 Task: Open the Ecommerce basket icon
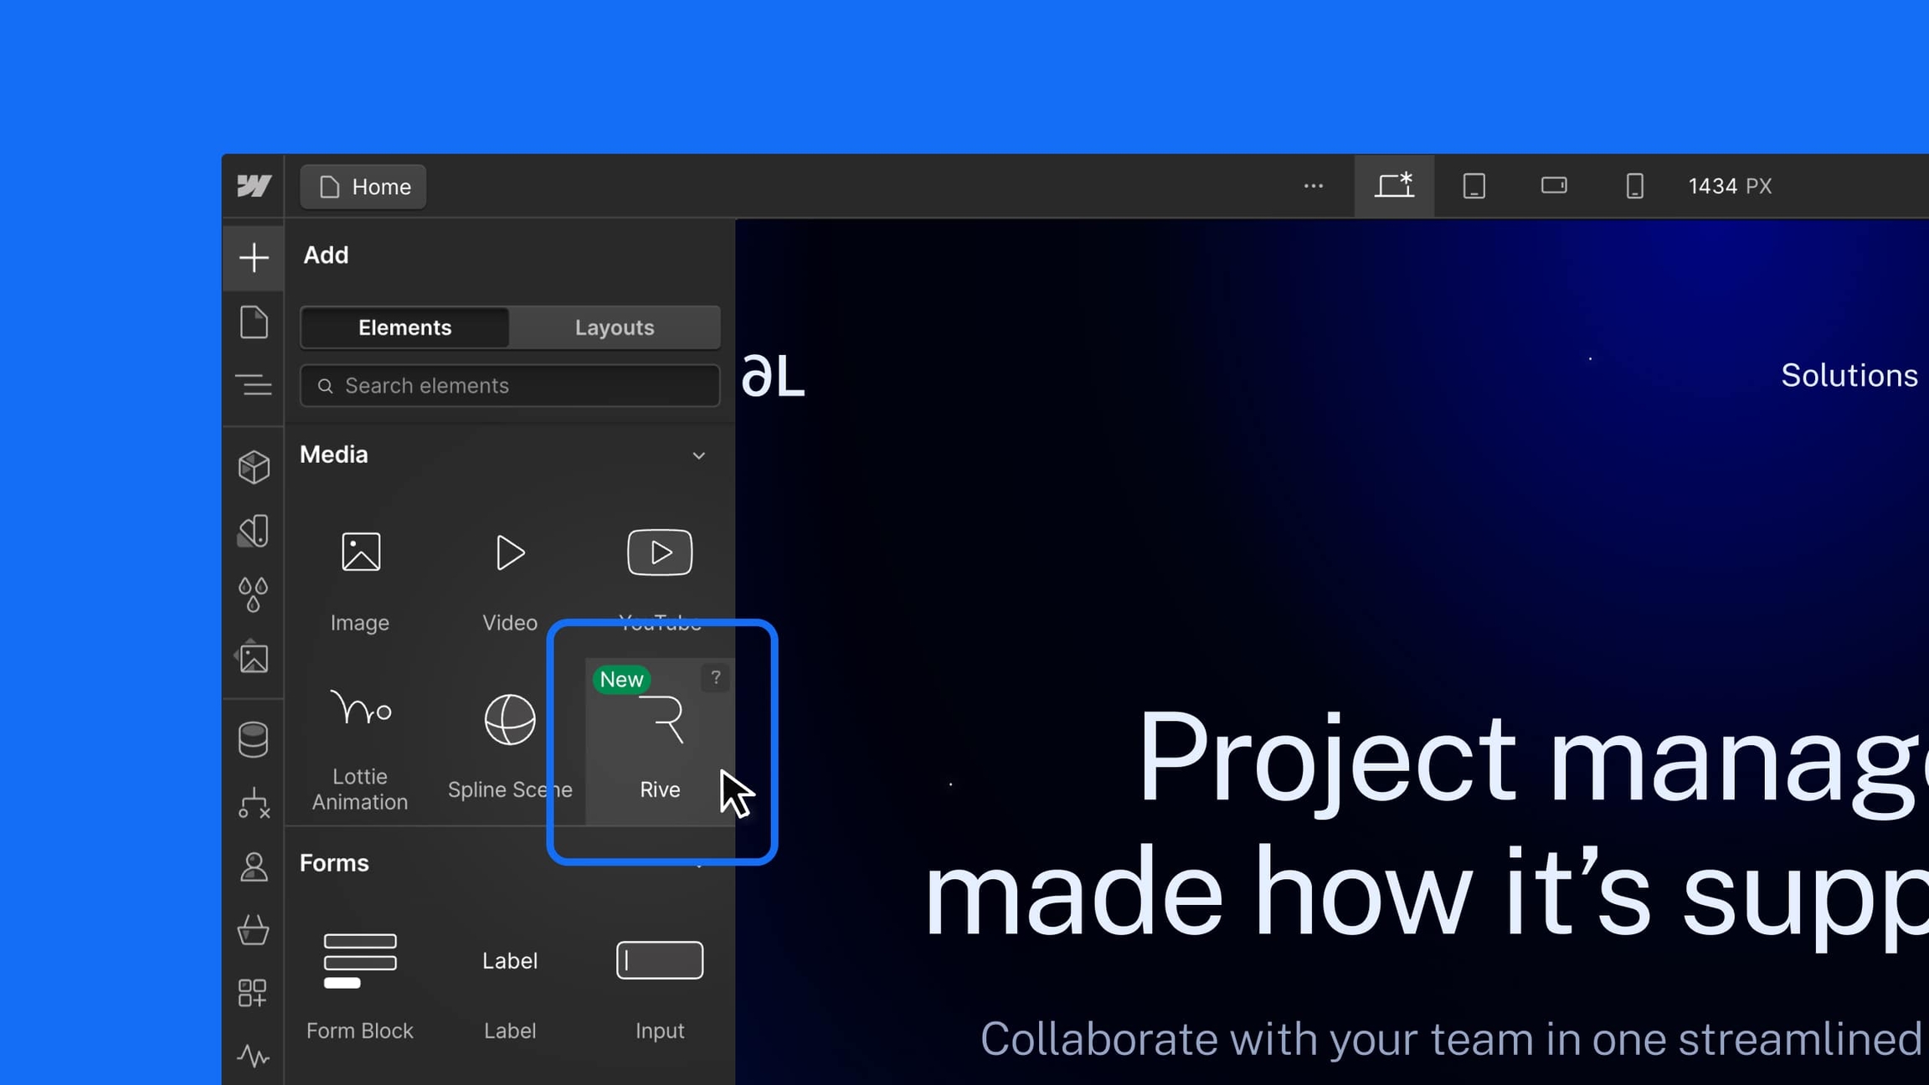coord(253,929)
